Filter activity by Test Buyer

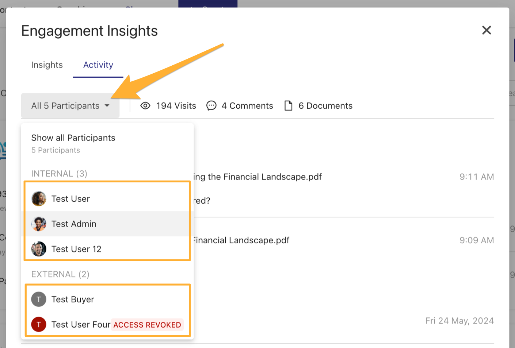[x=73, y=299]
